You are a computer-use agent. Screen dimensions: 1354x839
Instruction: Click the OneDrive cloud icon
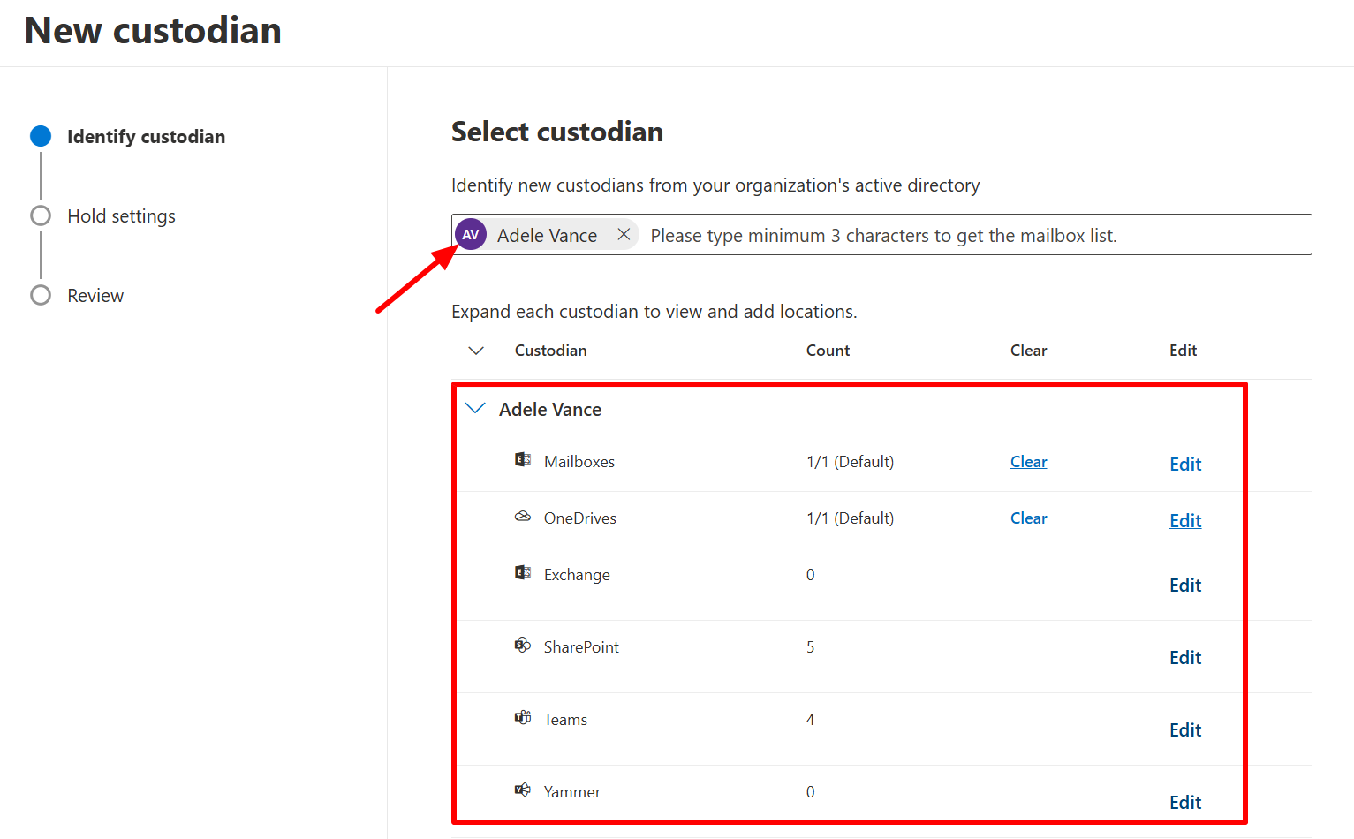click(x=523, y=517)
